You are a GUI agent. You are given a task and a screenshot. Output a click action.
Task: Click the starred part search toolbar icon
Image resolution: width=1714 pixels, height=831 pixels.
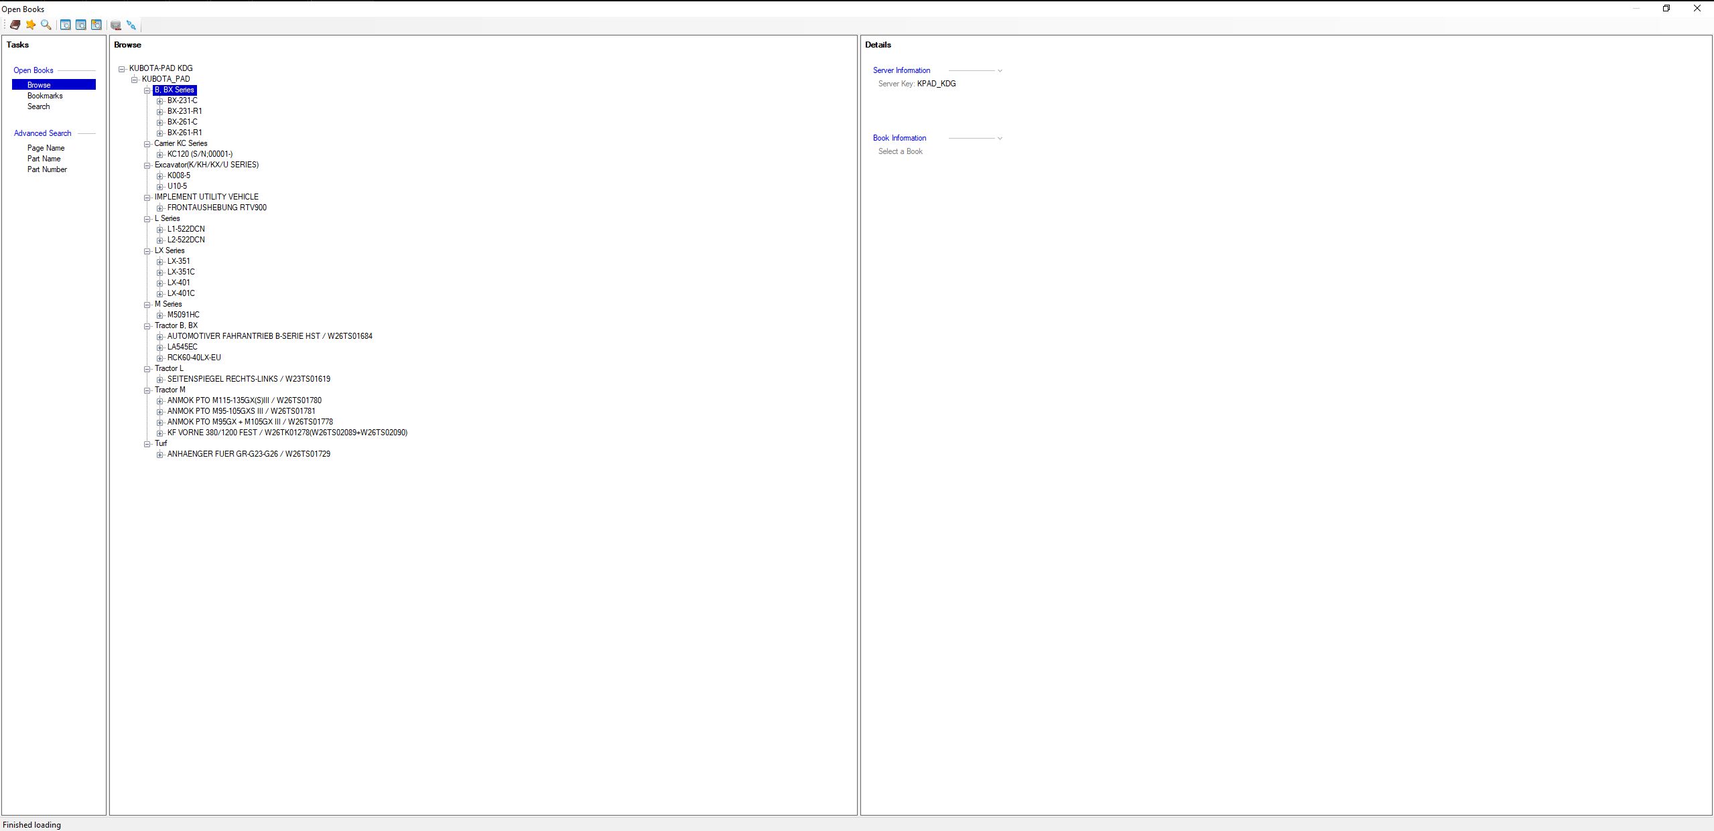[96, 25]
